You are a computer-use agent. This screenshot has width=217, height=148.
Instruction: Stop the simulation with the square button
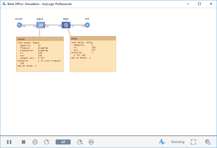pyautogui.click(x=24, y=142)
